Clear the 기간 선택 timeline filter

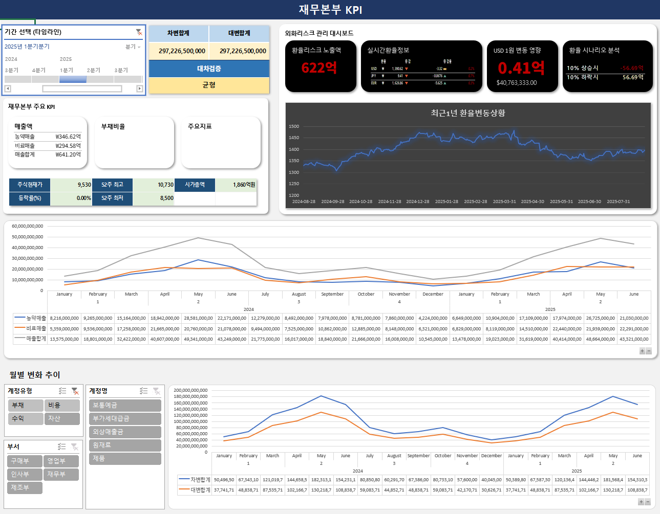[x=139, y=32]
